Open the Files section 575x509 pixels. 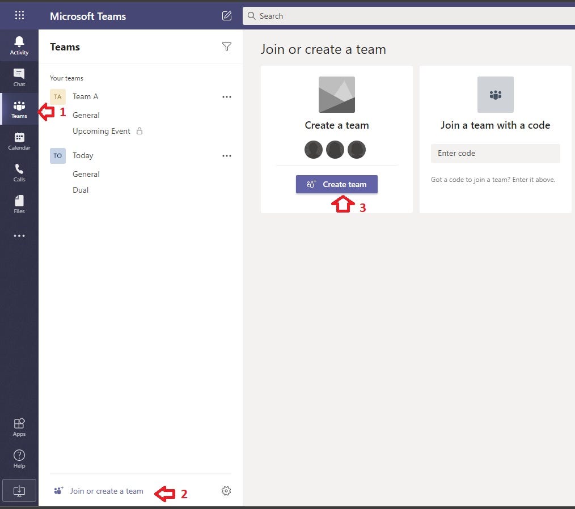tap(19, 205)
